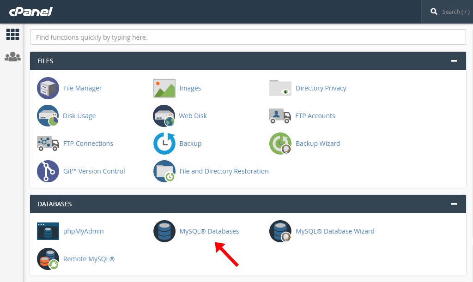
Task: Open the MySQL Databases link
Action: point(209,231)
